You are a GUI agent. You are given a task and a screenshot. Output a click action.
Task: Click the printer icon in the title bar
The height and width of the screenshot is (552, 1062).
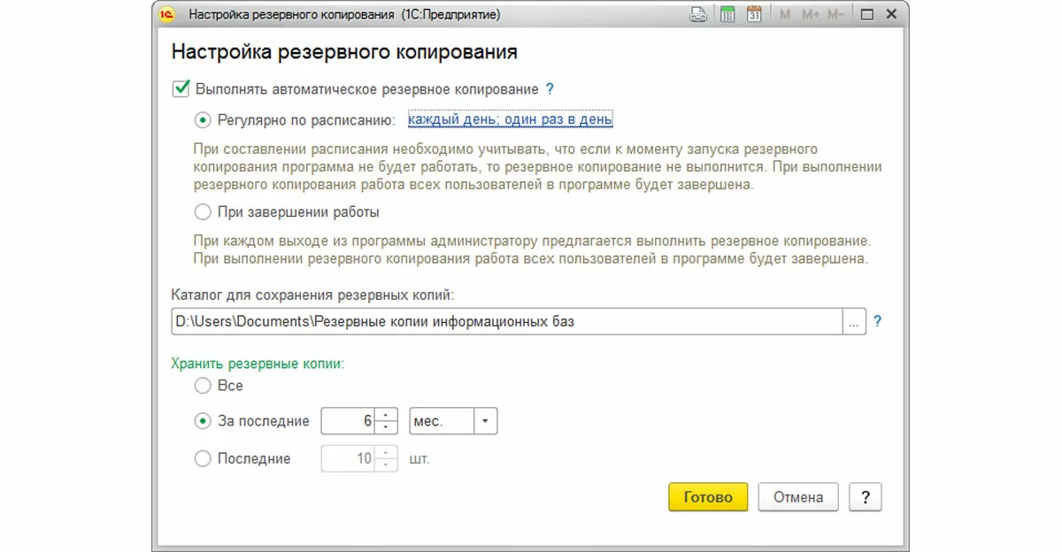click(698, 15)
